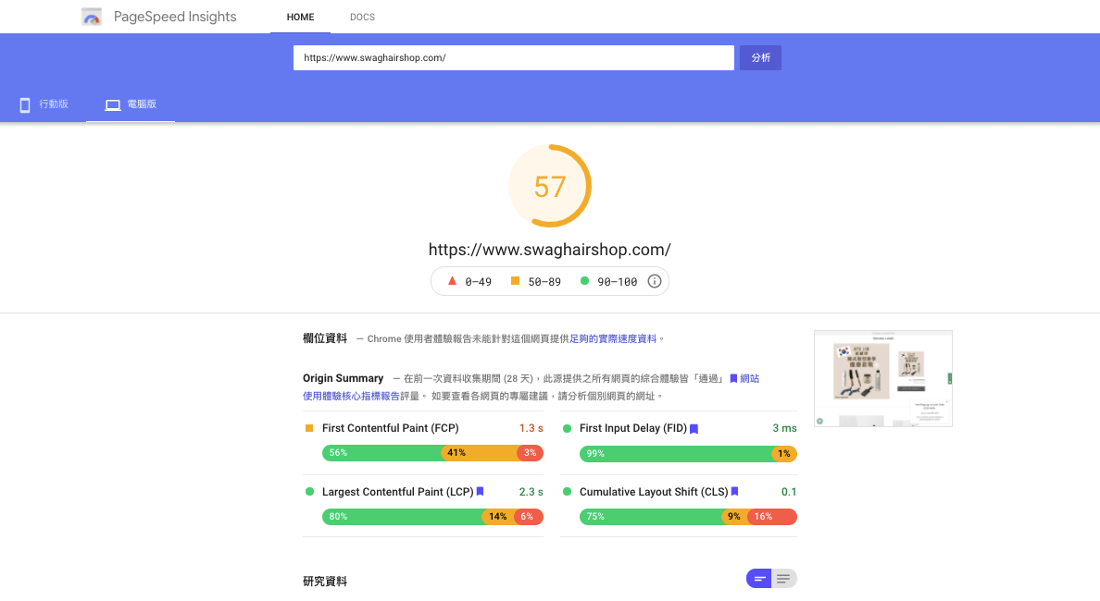Click the PageSpeed Insights logo icon

coord(91,17)
